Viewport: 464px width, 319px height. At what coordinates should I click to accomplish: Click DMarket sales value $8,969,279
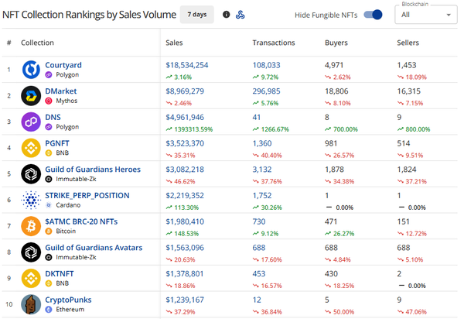pyautogui.click(x=185, y=91)
